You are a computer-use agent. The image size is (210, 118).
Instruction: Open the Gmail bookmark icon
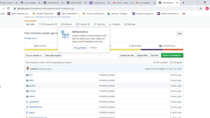tap(184, 14)
